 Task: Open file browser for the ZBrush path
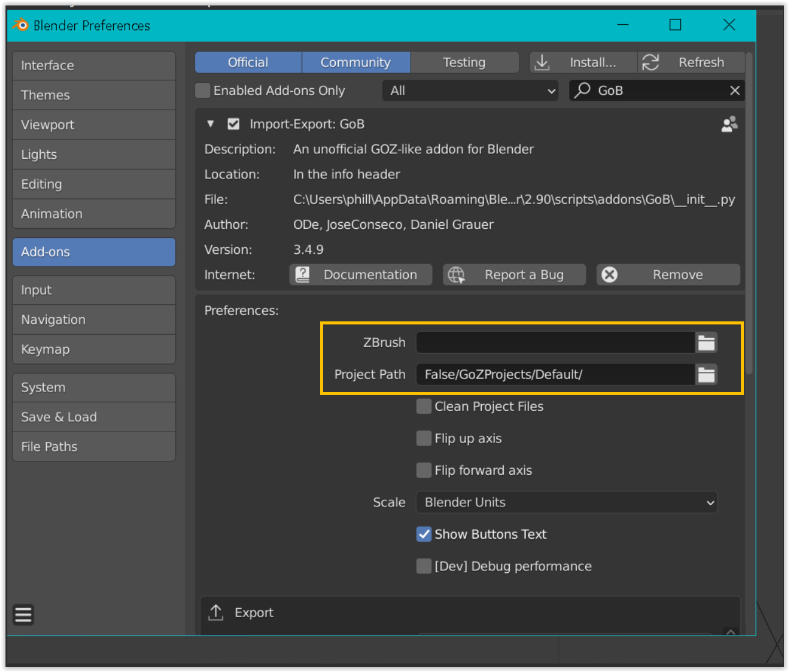[x=706, y=342]
